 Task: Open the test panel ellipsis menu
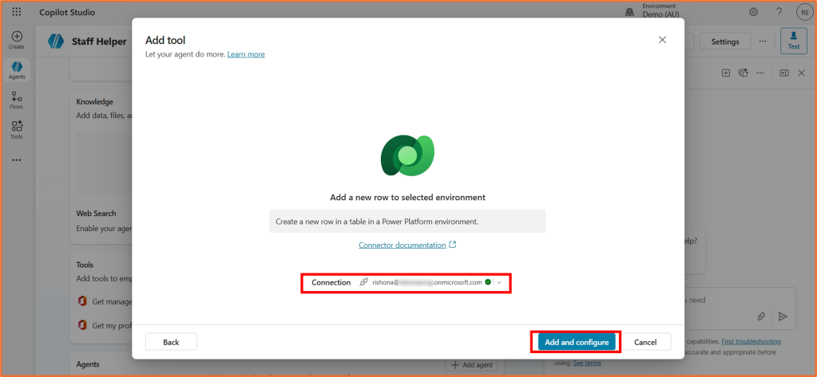[x=760, y=73]
